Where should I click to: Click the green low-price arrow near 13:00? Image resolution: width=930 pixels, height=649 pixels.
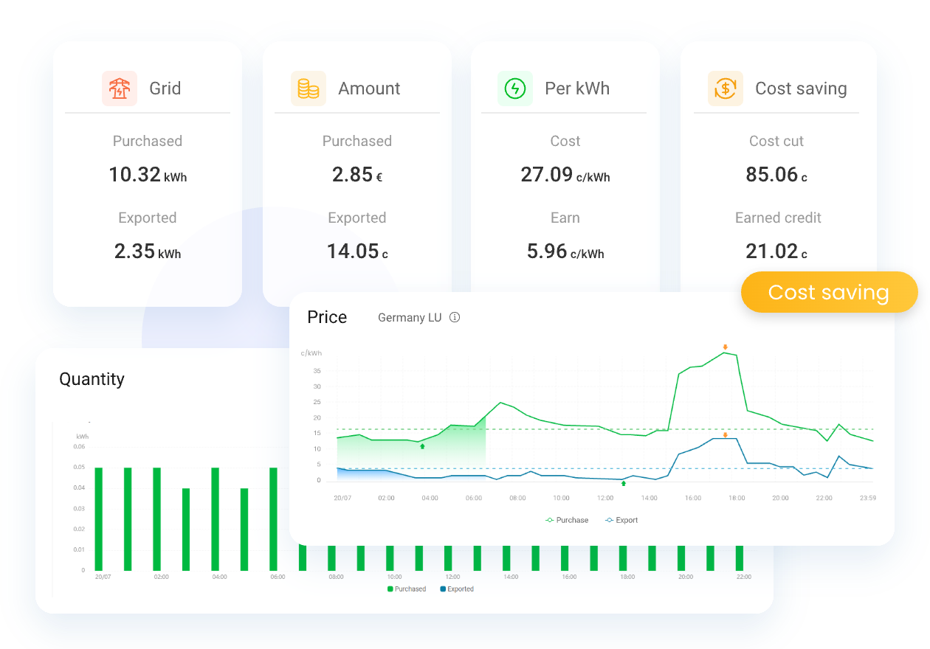[624, 483]
